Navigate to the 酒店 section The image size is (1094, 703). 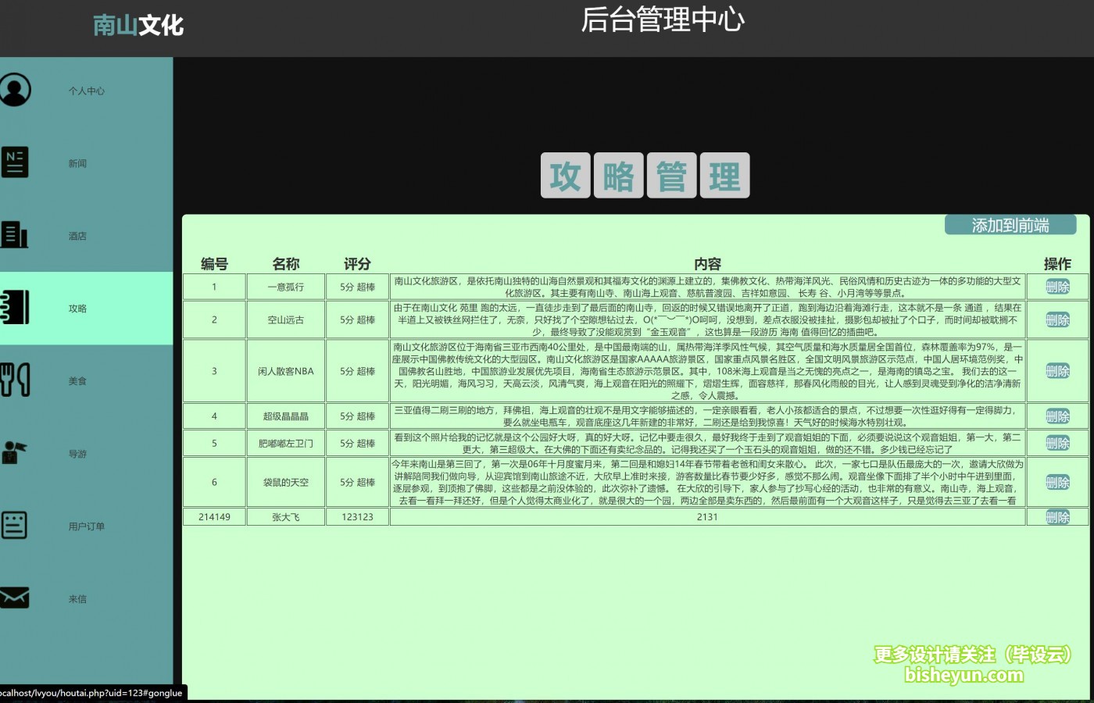[78, 235]
